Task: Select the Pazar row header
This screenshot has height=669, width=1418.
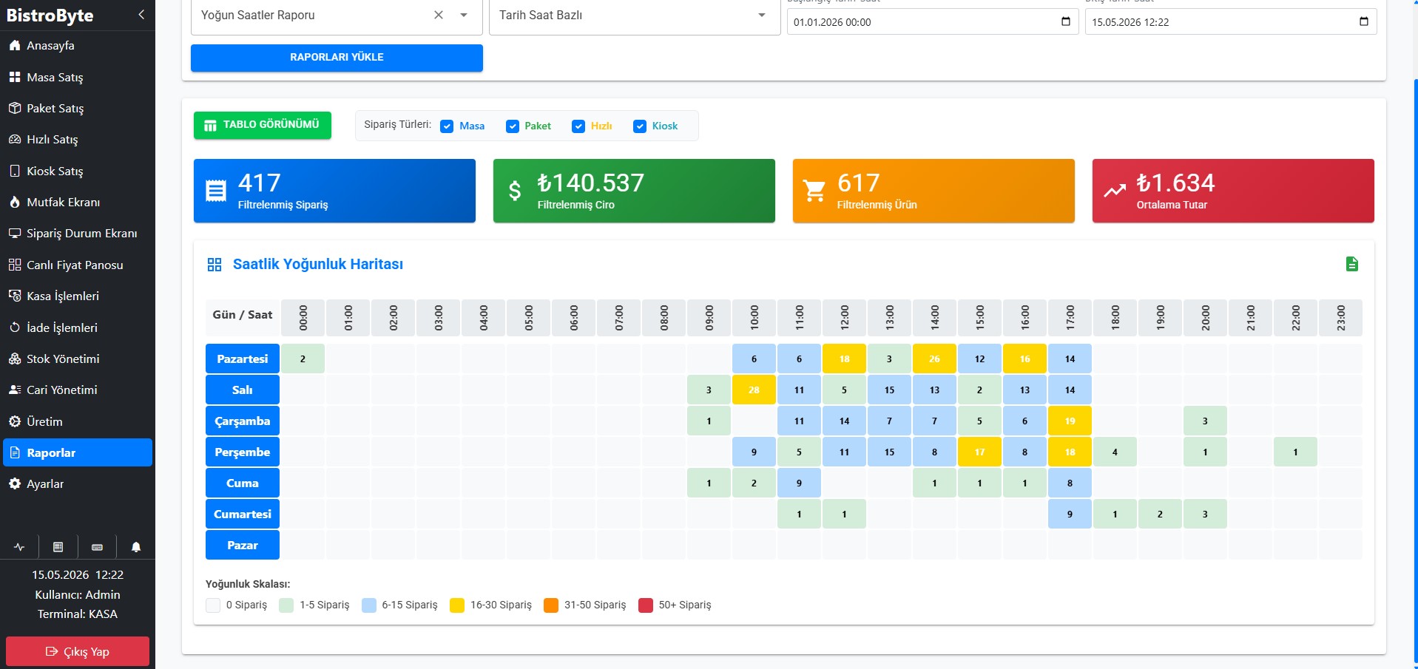Action: click(243, 545)
